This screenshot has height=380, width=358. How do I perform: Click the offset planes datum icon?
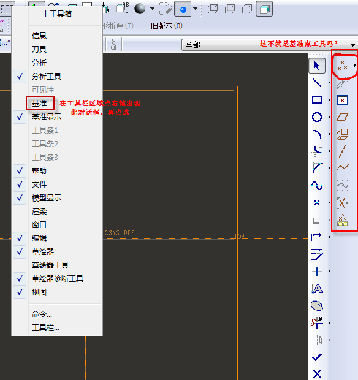point(342,134)
